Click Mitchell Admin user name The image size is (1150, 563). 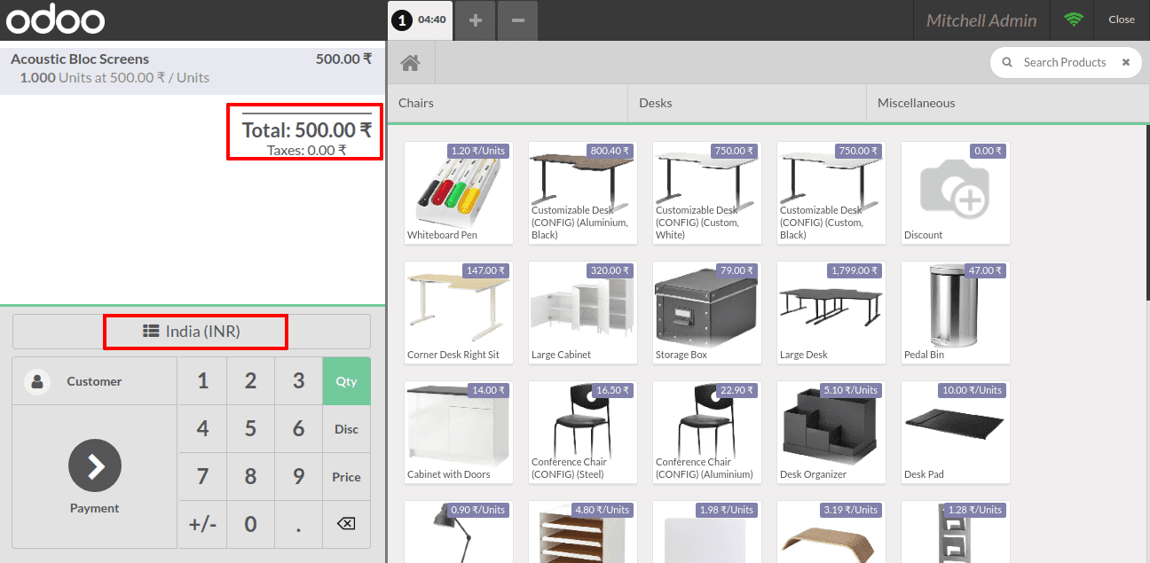[981, 20]
